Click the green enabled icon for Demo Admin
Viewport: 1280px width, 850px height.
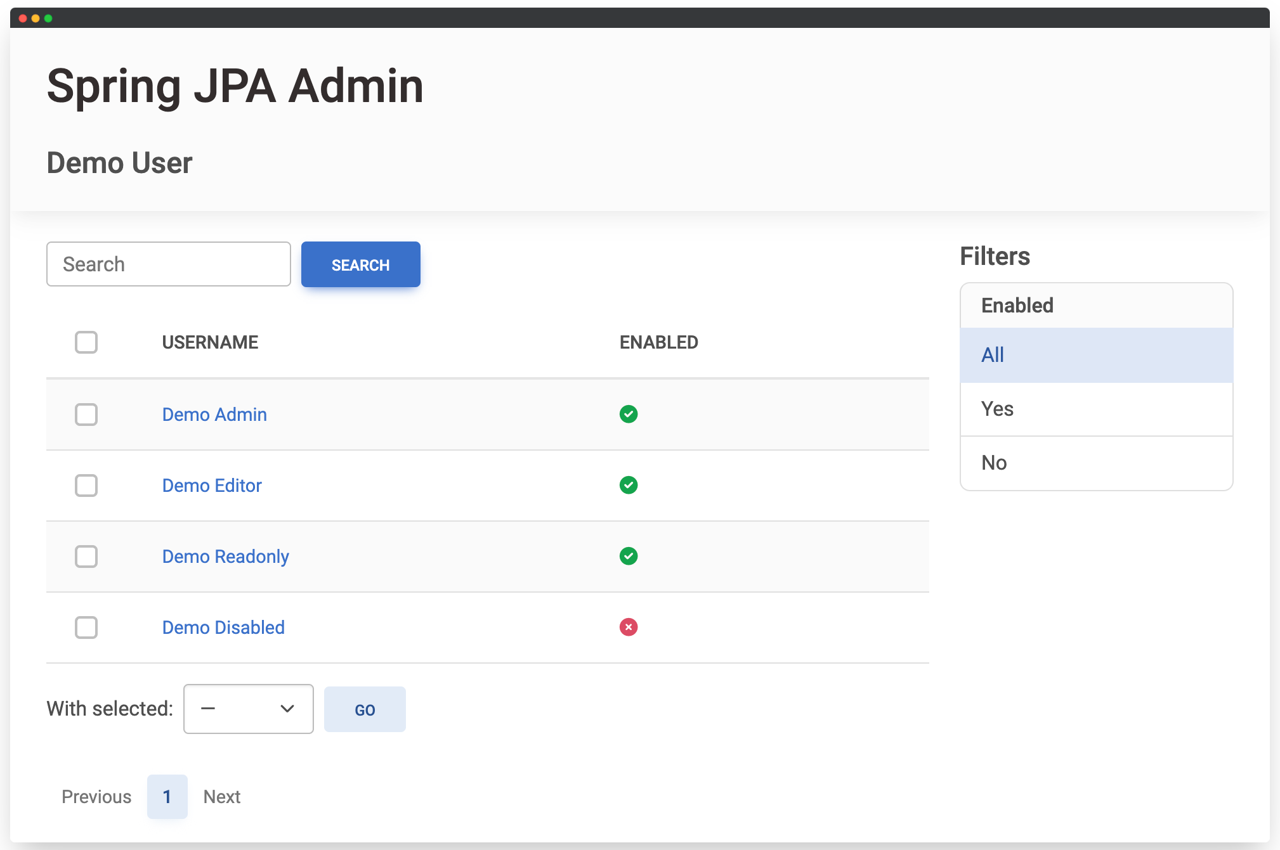point(629,414)
